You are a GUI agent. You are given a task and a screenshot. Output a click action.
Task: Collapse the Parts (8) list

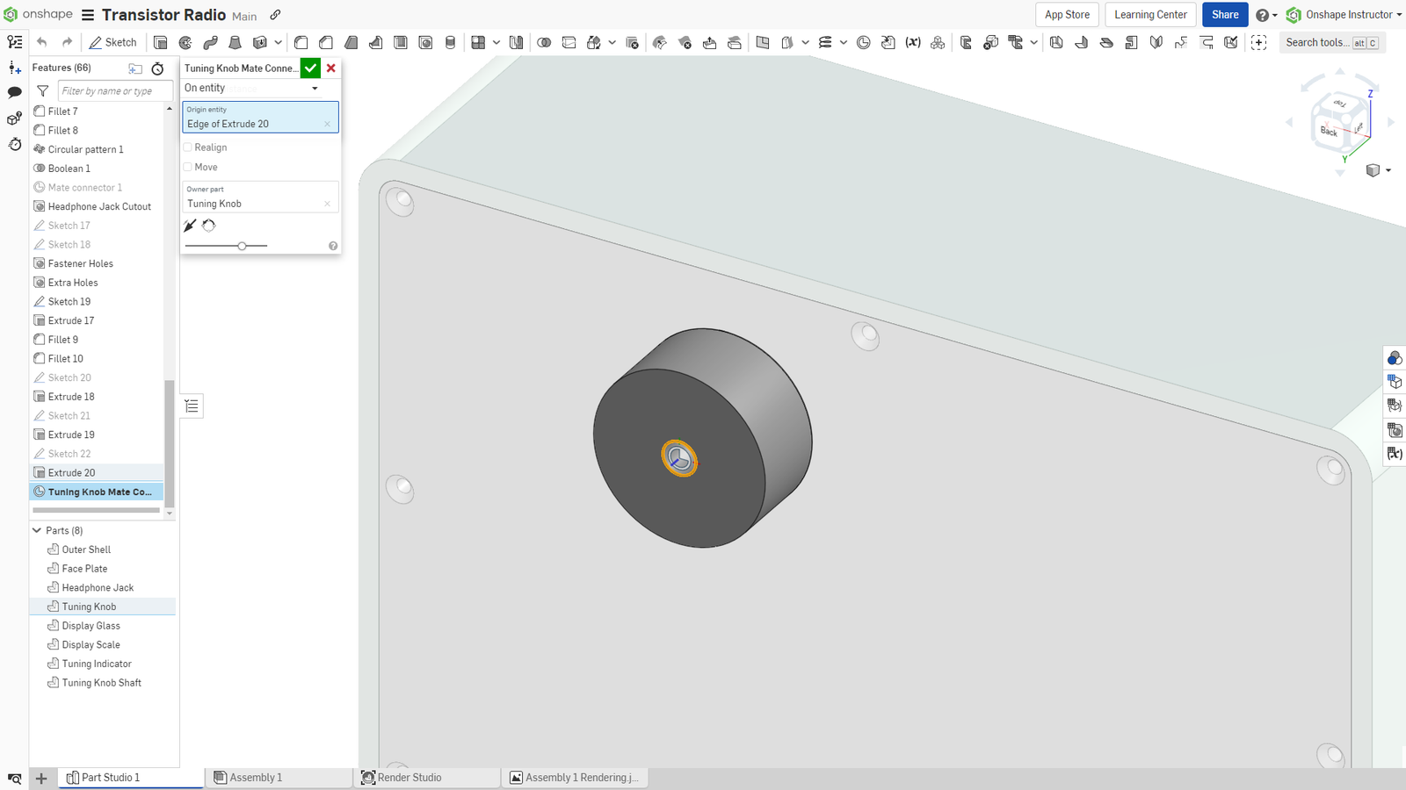(x=37, y=530)
